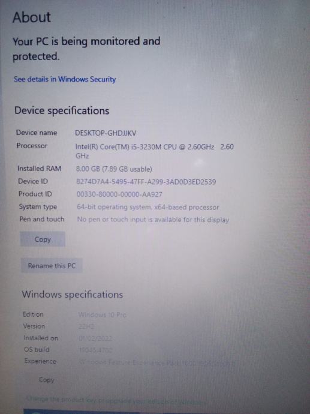Click the Product ID value 00330-80000-00000-AA927
The image size is (310, 414).
(119, 194)
